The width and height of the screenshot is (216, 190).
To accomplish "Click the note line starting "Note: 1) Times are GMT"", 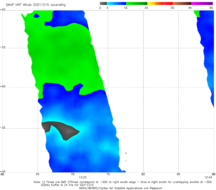I will point(123,182).
